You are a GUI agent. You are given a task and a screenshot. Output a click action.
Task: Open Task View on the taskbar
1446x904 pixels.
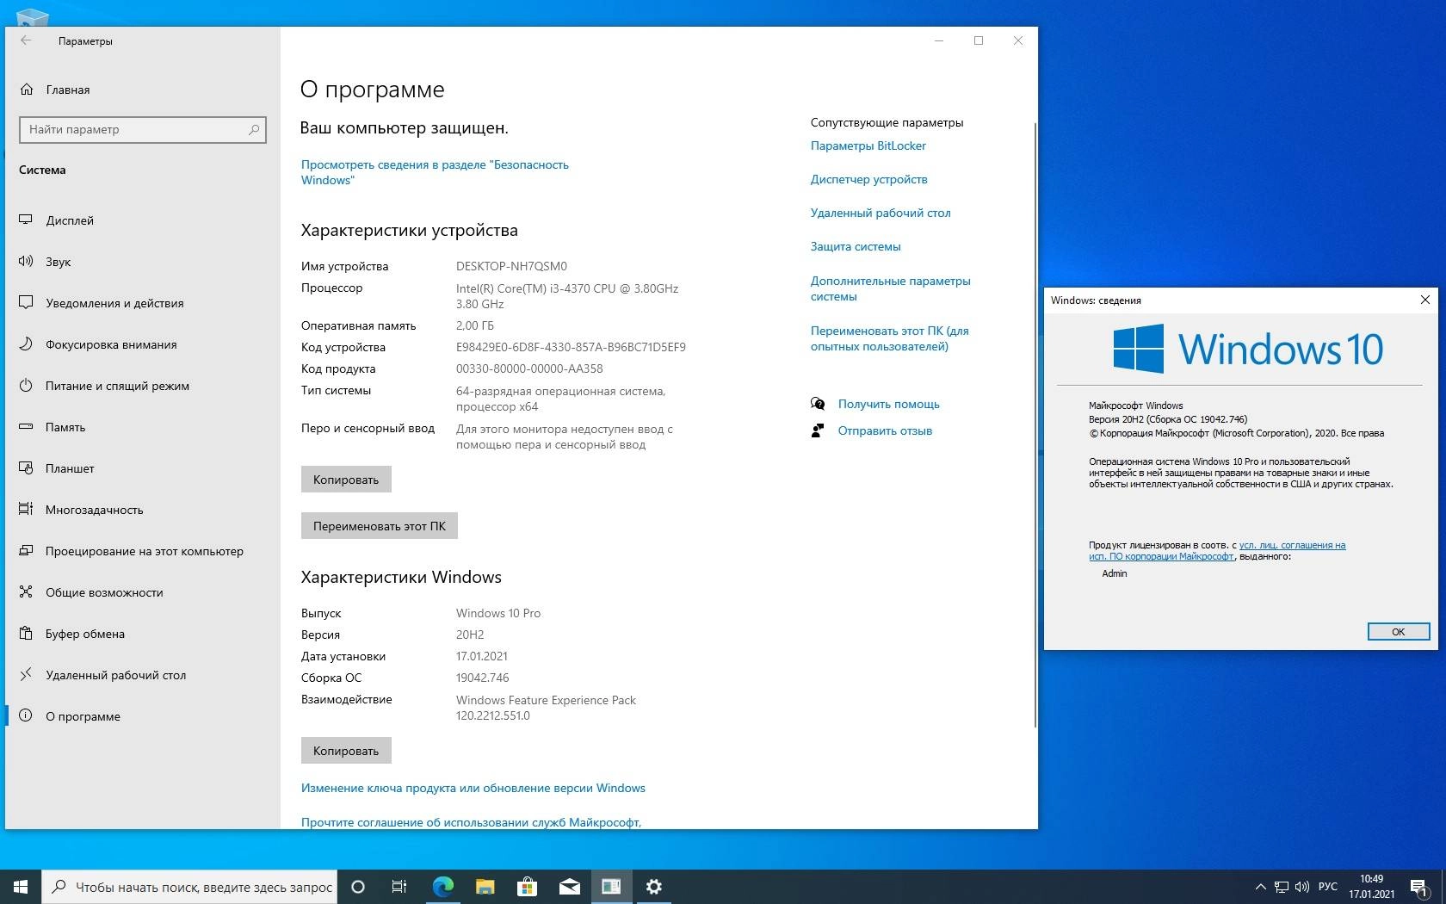tap(399, 887)
